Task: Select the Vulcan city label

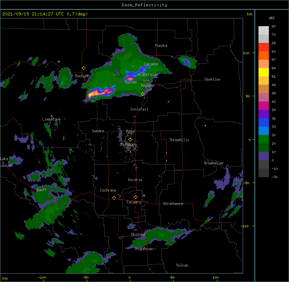Action: 182,265
